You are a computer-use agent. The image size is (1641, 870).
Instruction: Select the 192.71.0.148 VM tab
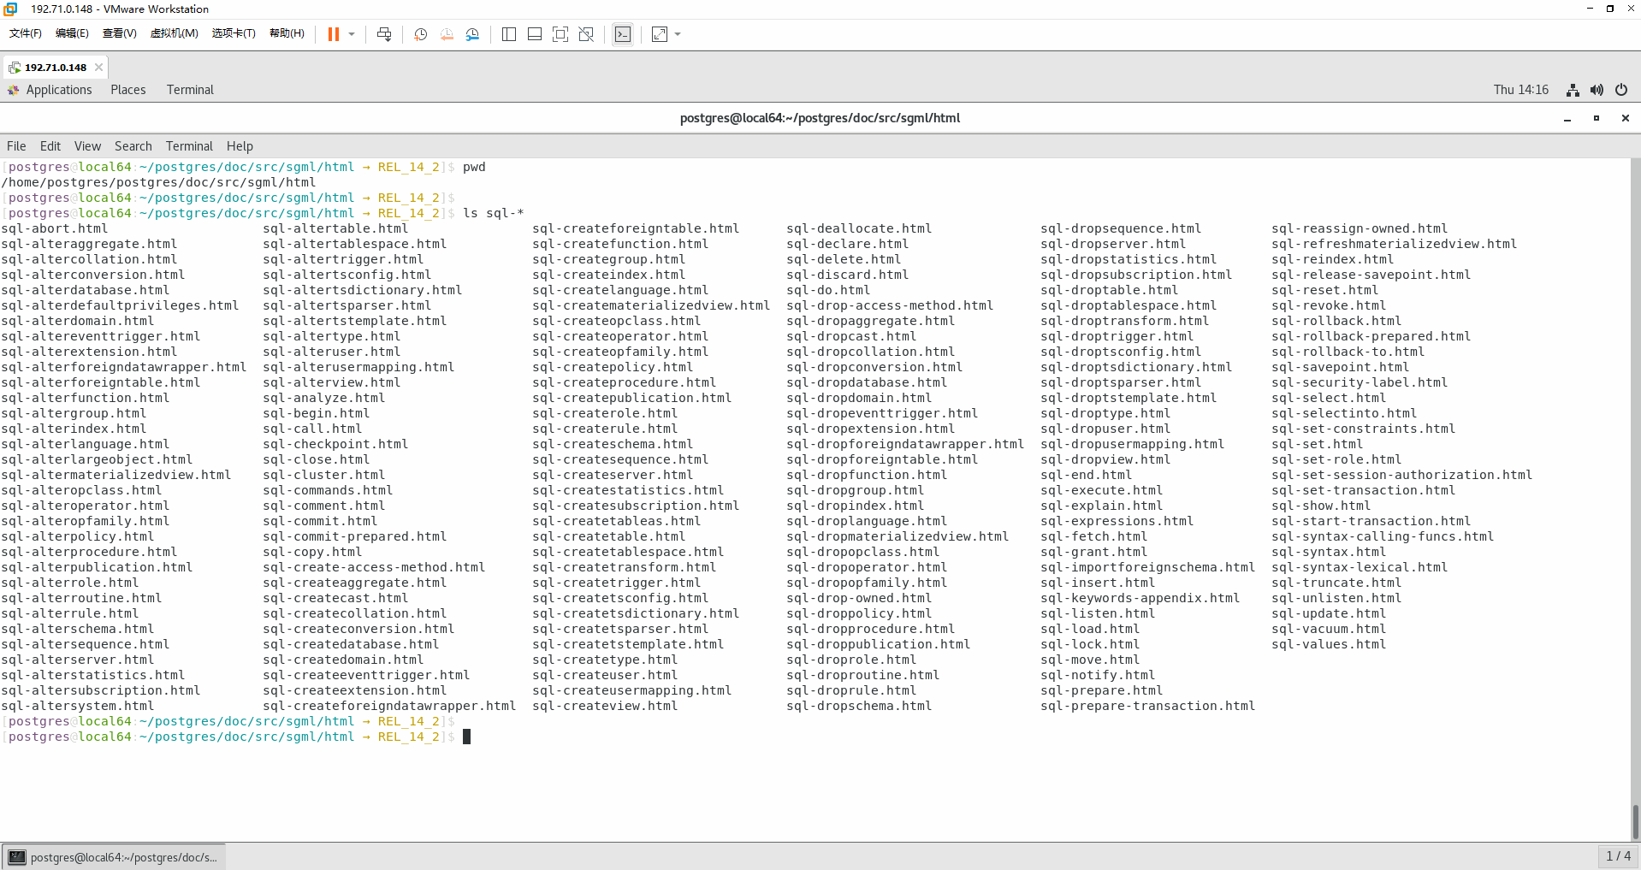(55, 68)
